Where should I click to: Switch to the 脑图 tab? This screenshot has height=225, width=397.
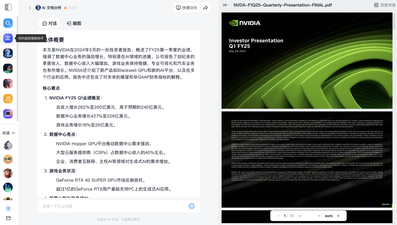tap(73, 23)
